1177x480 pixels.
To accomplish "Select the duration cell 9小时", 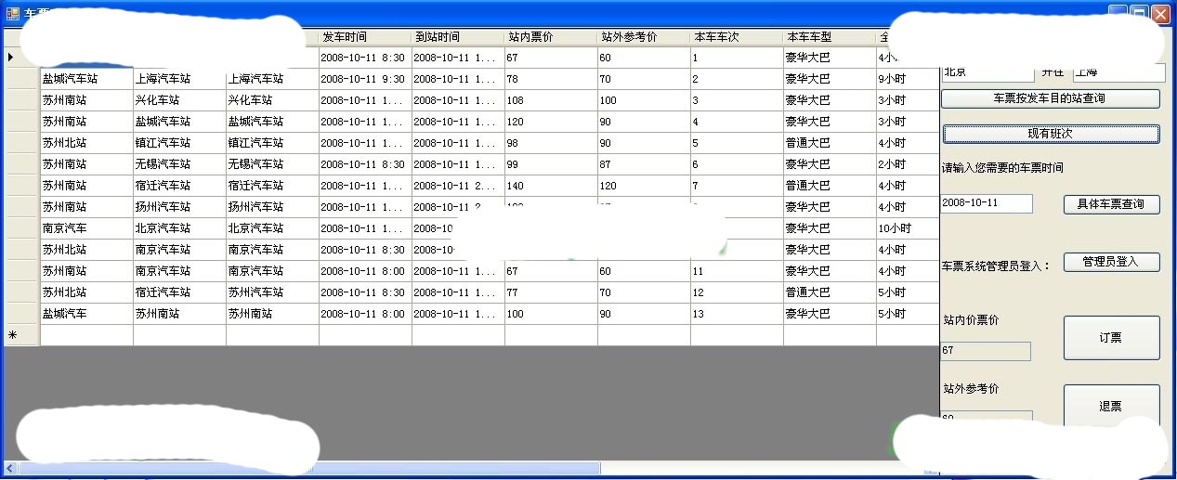I will pos(908,79).
